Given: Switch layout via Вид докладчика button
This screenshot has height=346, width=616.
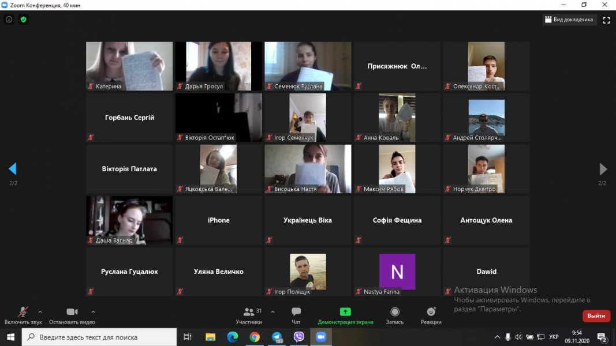Looking at the screenshot, I should [569, 20].
